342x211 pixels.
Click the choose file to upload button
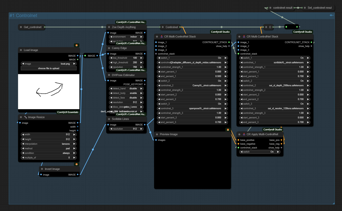click(x=48, y=68)
